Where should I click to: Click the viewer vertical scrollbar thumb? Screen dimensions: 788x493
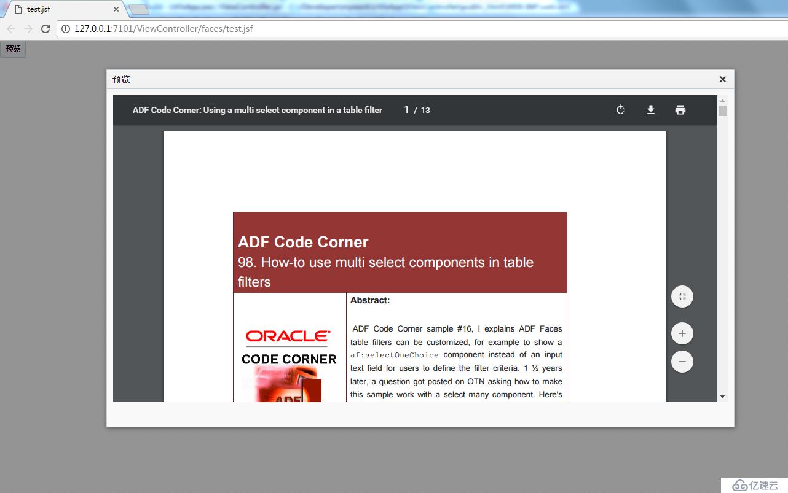722,111
